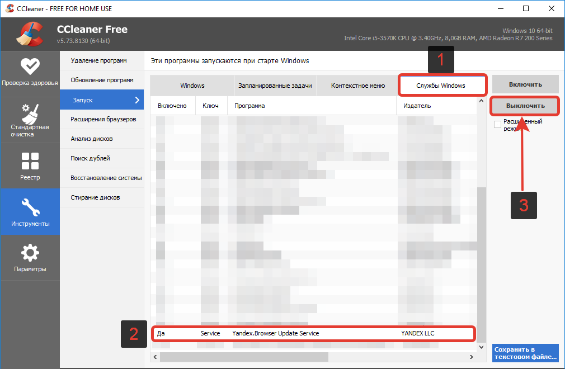The image size is (565, 369).
Task: Click the vertical scrollbar down arrow
Action: point(481,347)
